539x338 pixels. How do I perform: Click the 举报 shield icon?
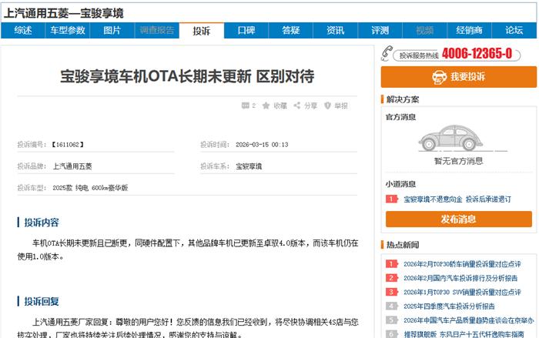click(x=327, y=105)
